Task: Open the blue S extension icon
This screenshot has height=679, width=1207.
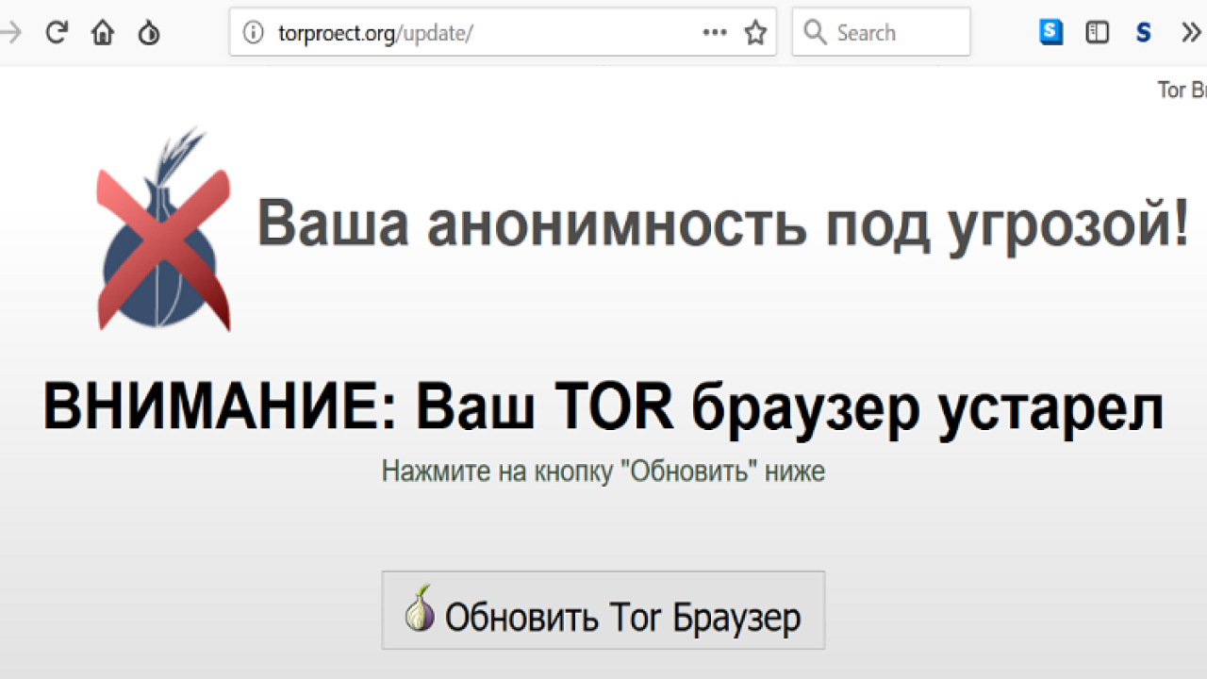Action: [x=1051, y=33]
